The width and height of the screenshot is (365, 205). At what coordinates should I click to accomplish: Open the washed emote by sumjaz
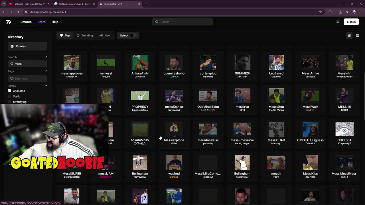(174, 167)
